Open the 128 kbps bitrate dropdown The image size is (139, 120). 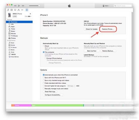coord(71,86)
